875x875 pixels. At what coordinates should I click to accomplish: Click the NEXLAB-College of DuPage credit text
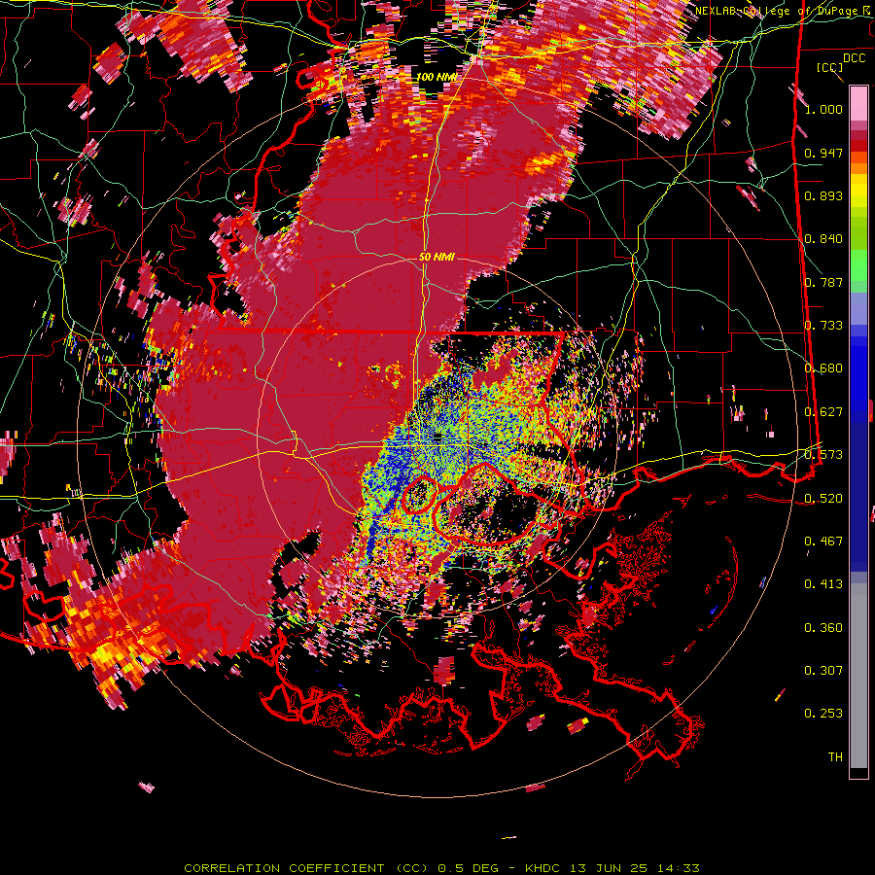(x=785, y=11)
